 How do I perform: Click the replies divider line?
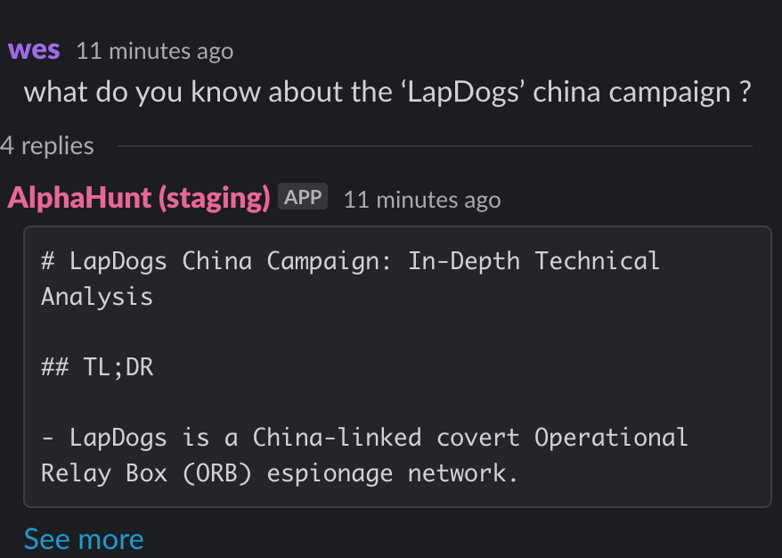coord(435,146)
